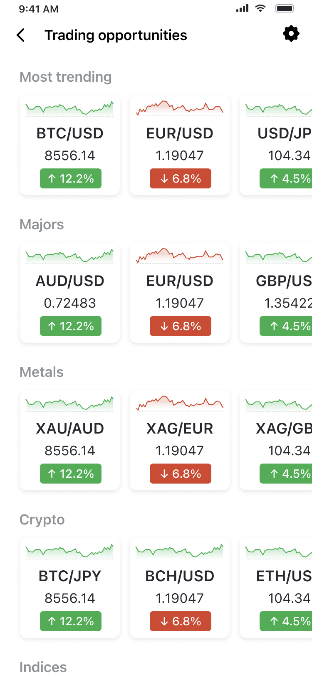This screenshot has width=312, height=677.
Task: Open settings via the gear icon
Action: click(291, 34)
